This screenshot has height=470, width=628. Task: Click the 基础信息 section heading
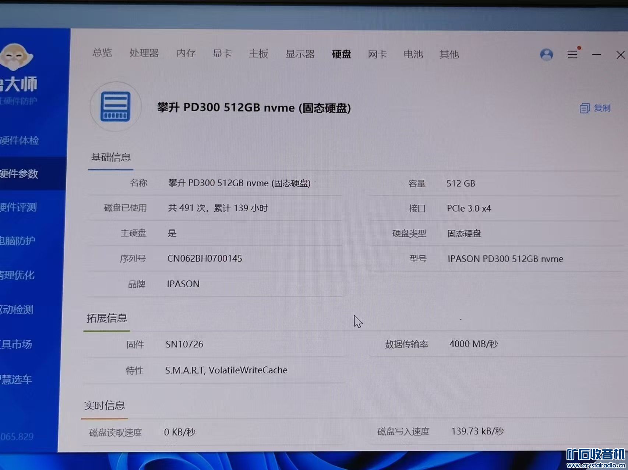coord(111,157)
